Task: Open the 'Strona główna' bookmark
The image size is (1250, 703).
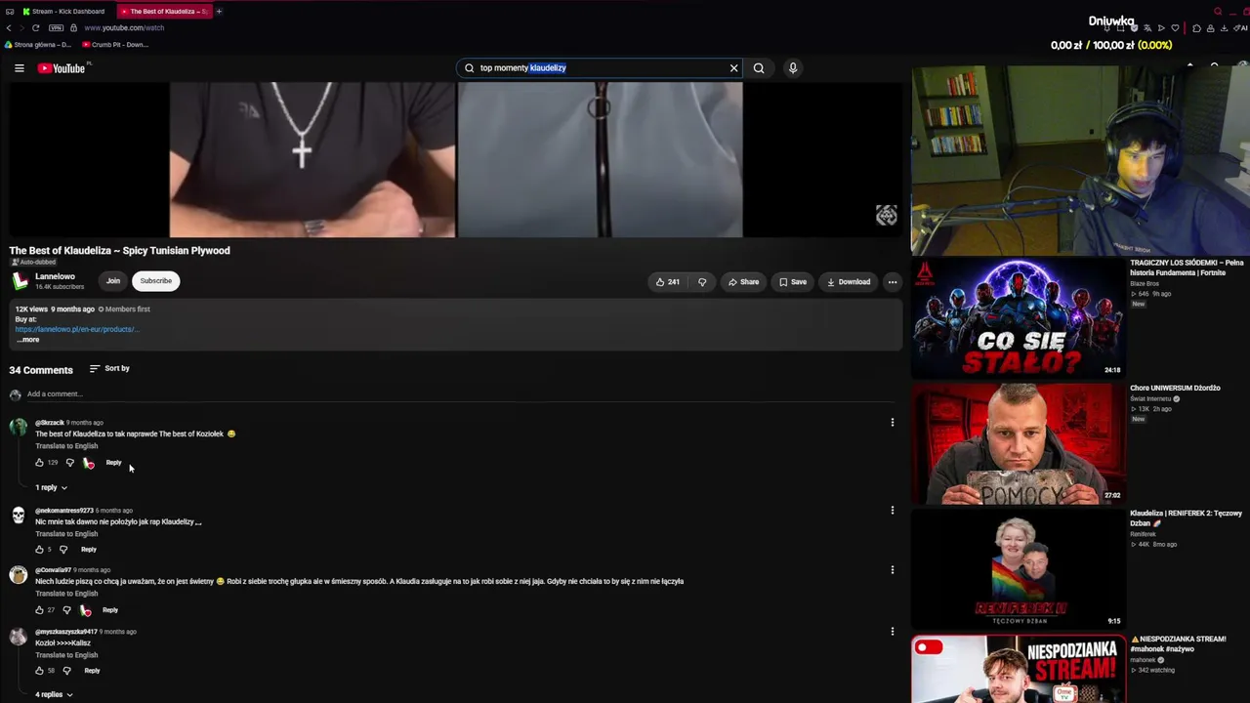Action: 38,45
